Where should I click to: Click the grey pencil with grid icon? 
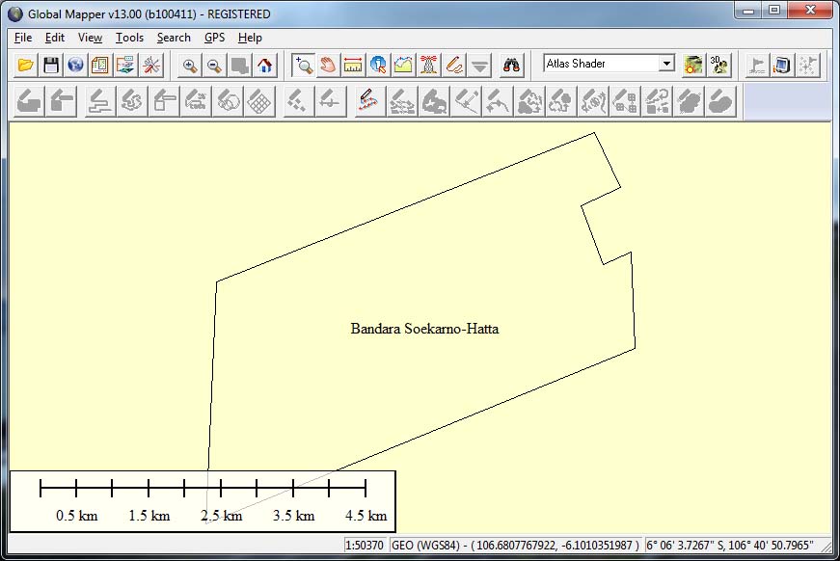(x=259, y=101)
